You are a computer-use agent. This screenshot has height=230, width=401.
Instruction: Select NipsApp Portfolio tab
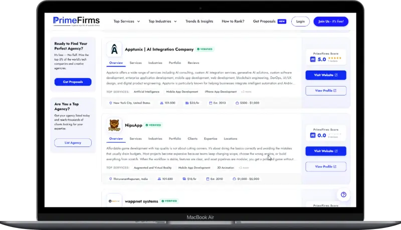(174, 138)
